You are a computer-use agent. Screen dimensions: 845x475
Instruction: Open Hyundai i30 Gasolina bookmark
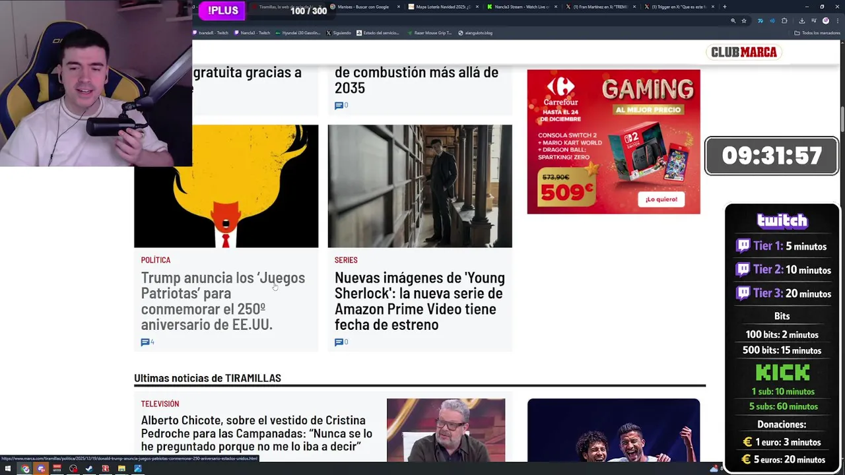298,32
